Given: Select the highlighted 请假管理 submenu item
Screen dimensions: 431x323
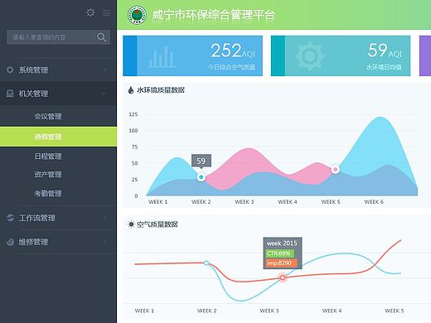Looking at the screenshot, I should click(x=58, y=137).
